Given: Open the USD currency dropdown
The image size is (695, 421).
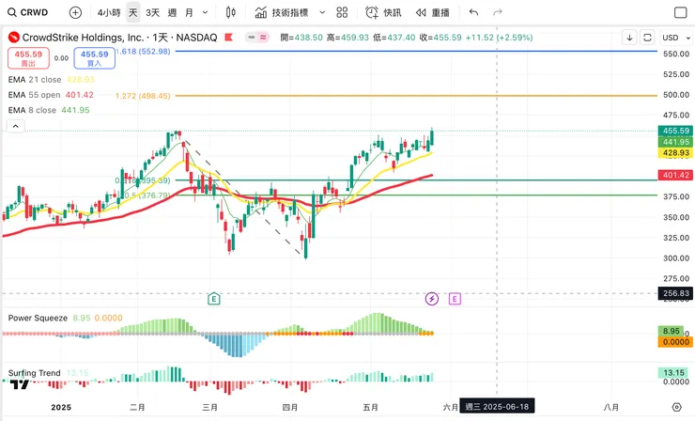Looking at the screenshot, I should pos(671,38).
